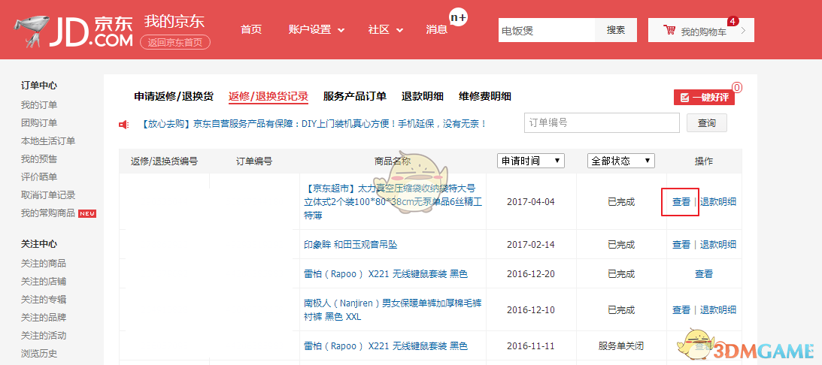This screenshot has width=822, height=365.
Task: Open the 南极人 保暖单裤 product link
Action: pos(393,310)
